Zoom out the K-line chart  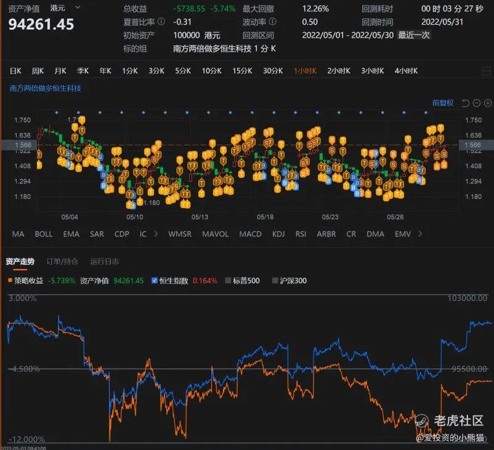tap(477, 103)
